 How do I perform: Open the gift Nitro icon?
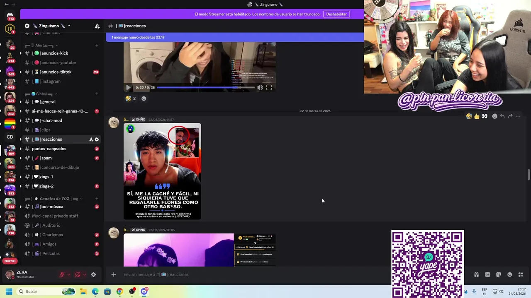pyautogui.click(x=476, y=274)
